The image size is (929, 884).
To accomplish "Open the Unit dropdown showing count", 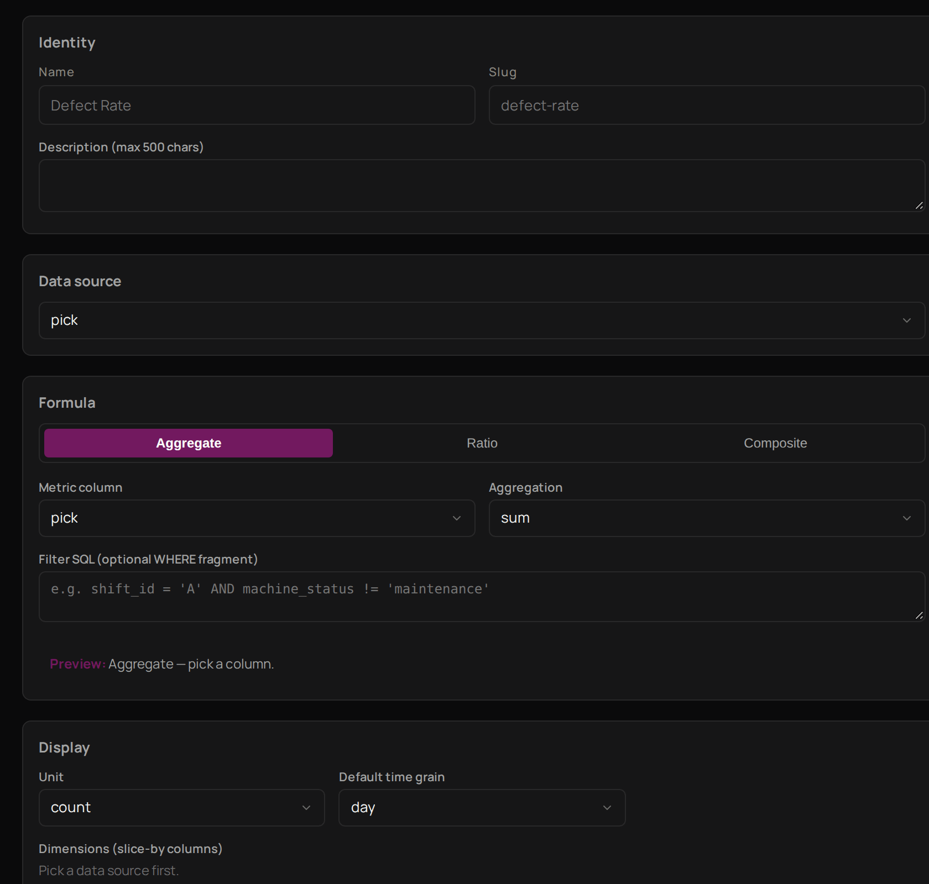I will pos(181,808).
